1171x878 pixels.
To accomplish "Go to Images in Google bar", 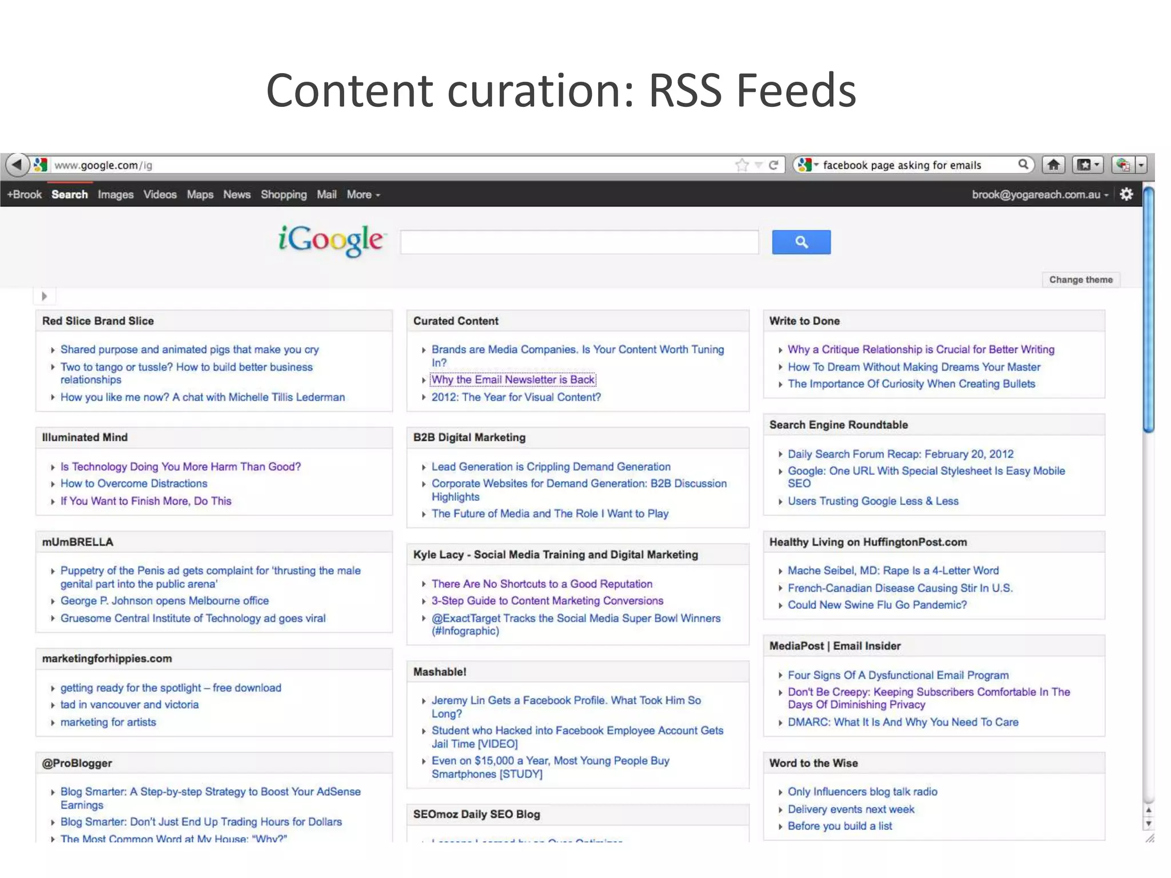I will click(115, 194).
